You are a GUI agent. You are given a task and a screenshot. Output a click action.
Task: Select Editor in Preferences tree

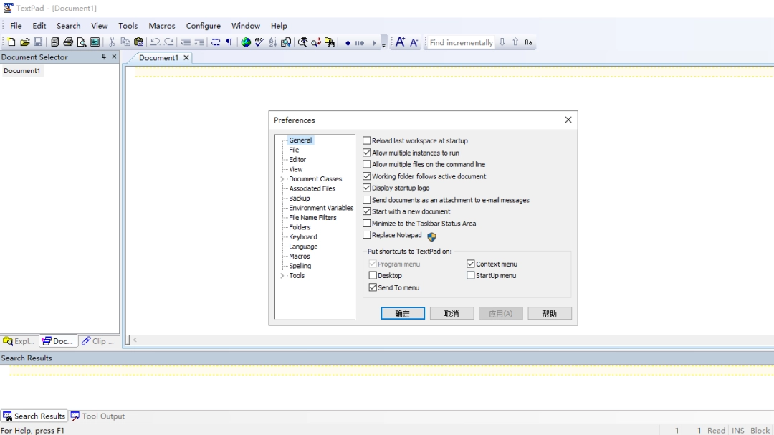pyautogui.click(x=297, y=160)
